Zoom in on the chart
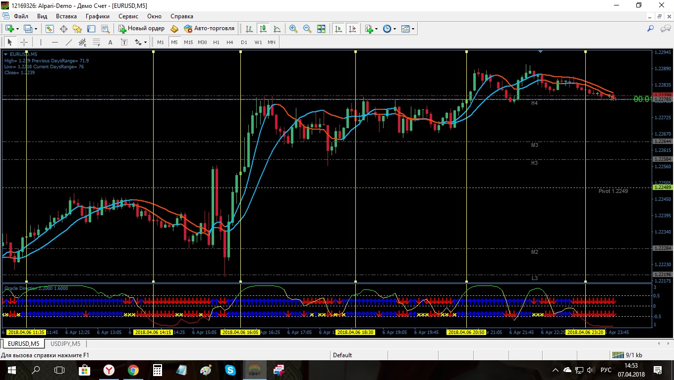This screenshot has height=380, width=674. click(x=293, y=29)
